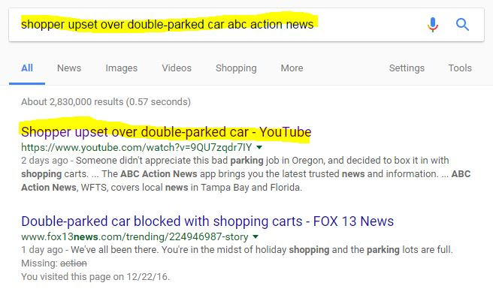Open the FOX 13 result via its green URL
493x298 pixels.
click(135, 236)
